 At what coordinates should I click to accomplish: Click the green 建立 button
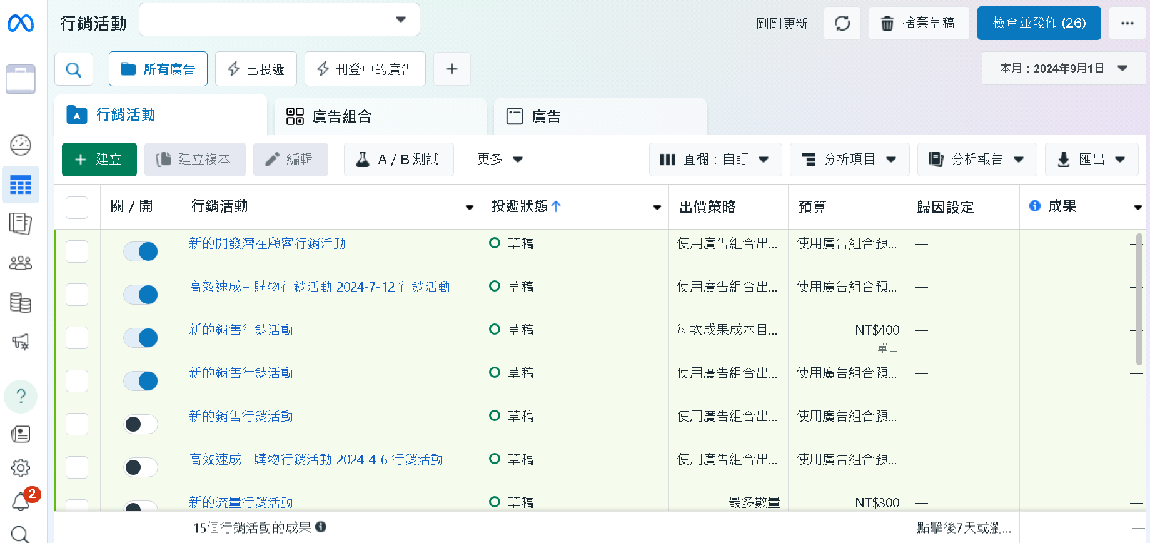click(x=99, y=160)
